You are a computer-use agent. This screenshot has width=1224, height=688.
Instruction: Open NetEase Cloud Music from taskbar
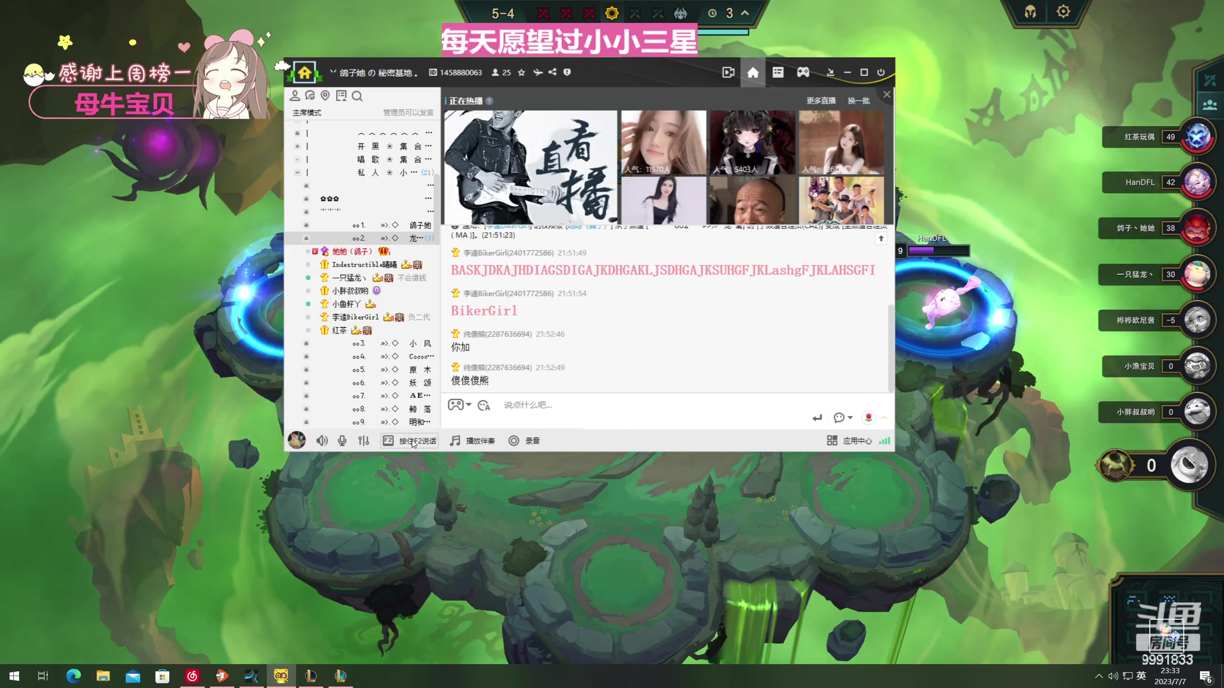pos(192,676)
